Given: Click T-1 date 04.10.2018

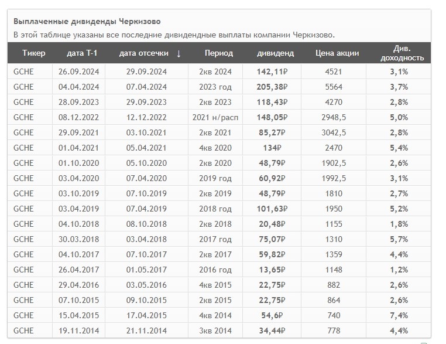Looking at the screenshot, I should pos(79,224).
